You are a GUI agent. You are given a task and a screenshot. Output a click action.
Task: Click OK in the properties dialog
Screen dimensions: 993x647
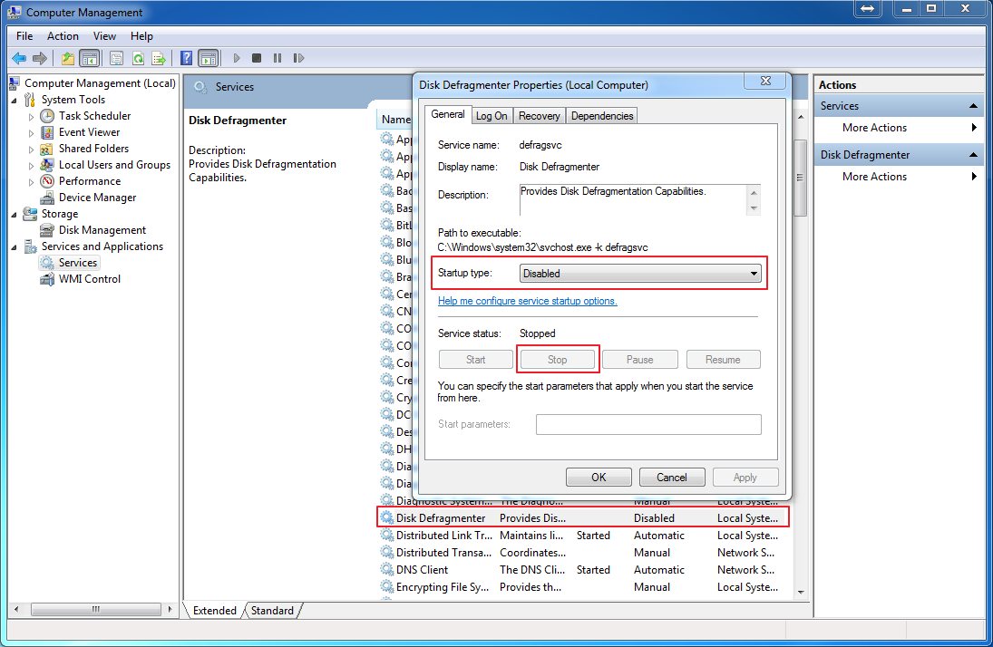[x=599, y=478]
